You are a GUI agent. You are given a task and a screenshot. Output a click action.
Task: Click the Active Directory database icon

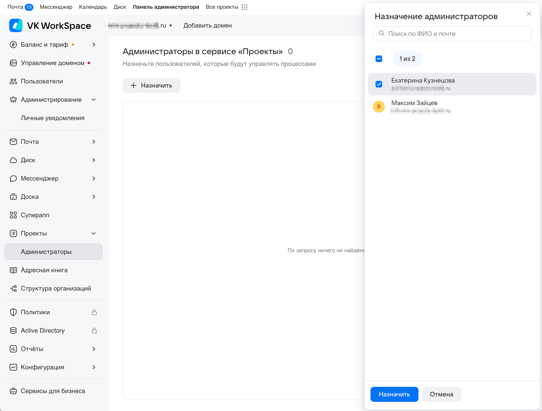coord(13,331)
